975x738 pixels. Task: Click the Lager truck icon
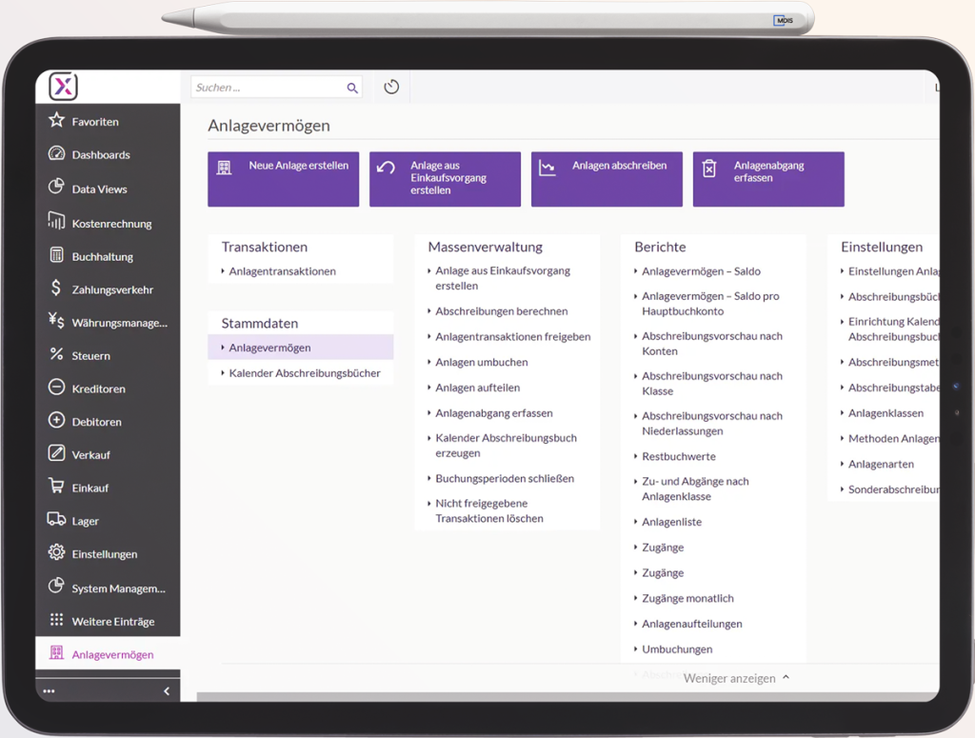pos(56,520)
